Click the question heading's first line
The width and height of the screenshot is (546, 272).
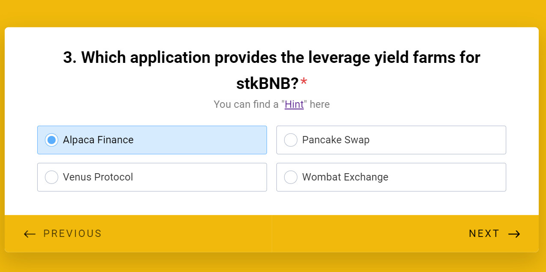pos(271,57)
